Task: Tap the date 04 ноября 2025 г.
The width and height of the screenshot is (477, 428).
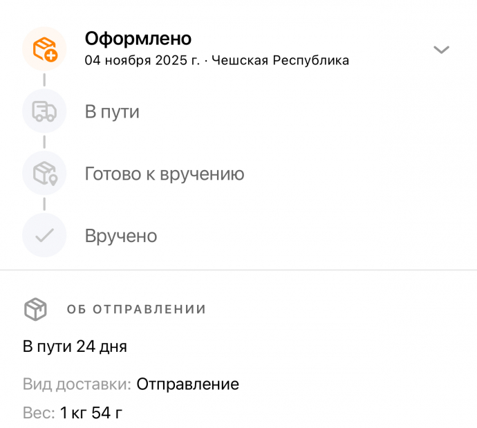Action: point(142,60)
